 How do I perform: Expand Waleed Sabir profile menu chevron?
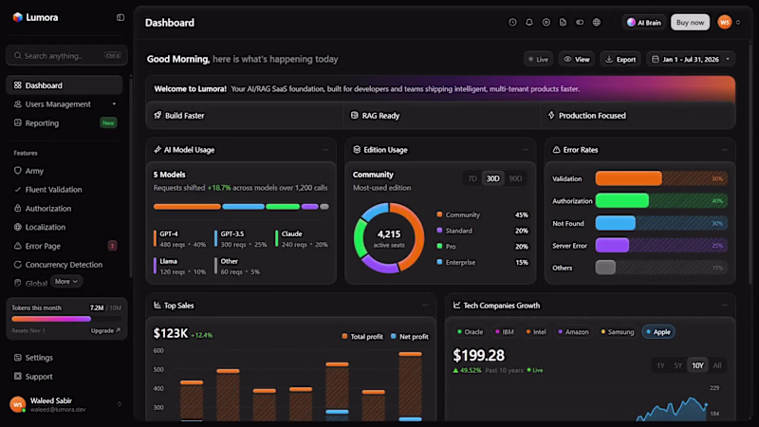click(120, 404)
